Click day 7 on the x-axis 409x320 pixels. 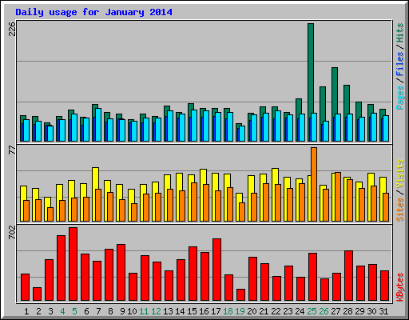(x=98, y=311)
